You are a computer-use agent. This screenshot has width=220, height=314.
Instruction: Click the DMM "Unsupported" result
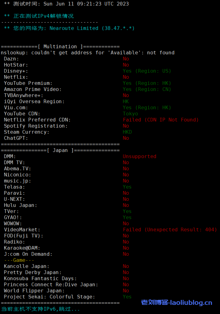[139, 156]
